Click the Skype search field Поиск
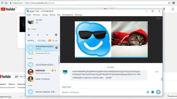This screenshot has width=177, height=99. (x=43, y=29)
